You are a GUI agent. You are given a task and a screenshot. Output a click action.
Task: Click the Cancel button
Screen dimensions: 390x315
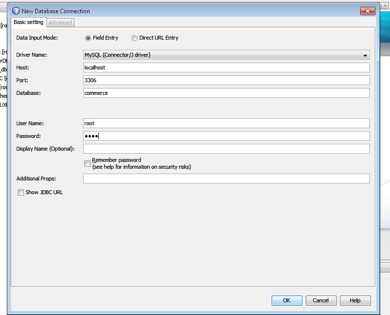[x=321, y=300]
